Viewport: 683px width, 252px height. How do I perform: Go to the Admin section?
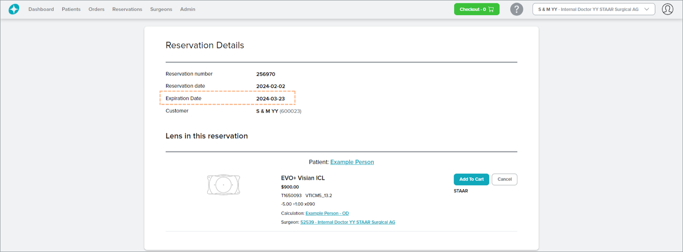point(188,9)
